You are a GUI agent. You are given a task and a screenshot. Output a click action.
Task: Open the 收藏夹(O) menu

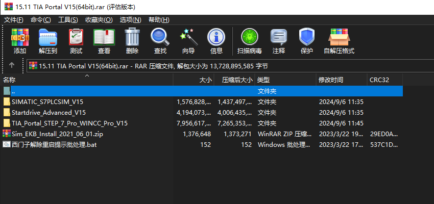click(99, 20)
